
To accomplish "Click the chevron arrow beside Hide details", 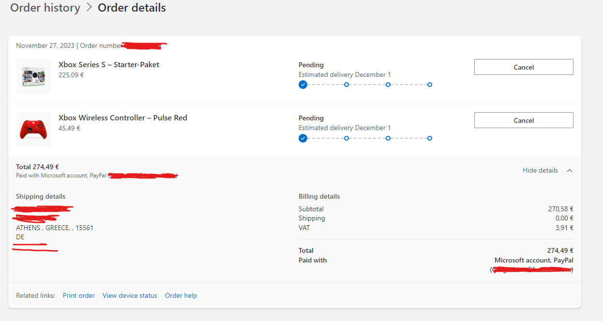I will point(570,171).
